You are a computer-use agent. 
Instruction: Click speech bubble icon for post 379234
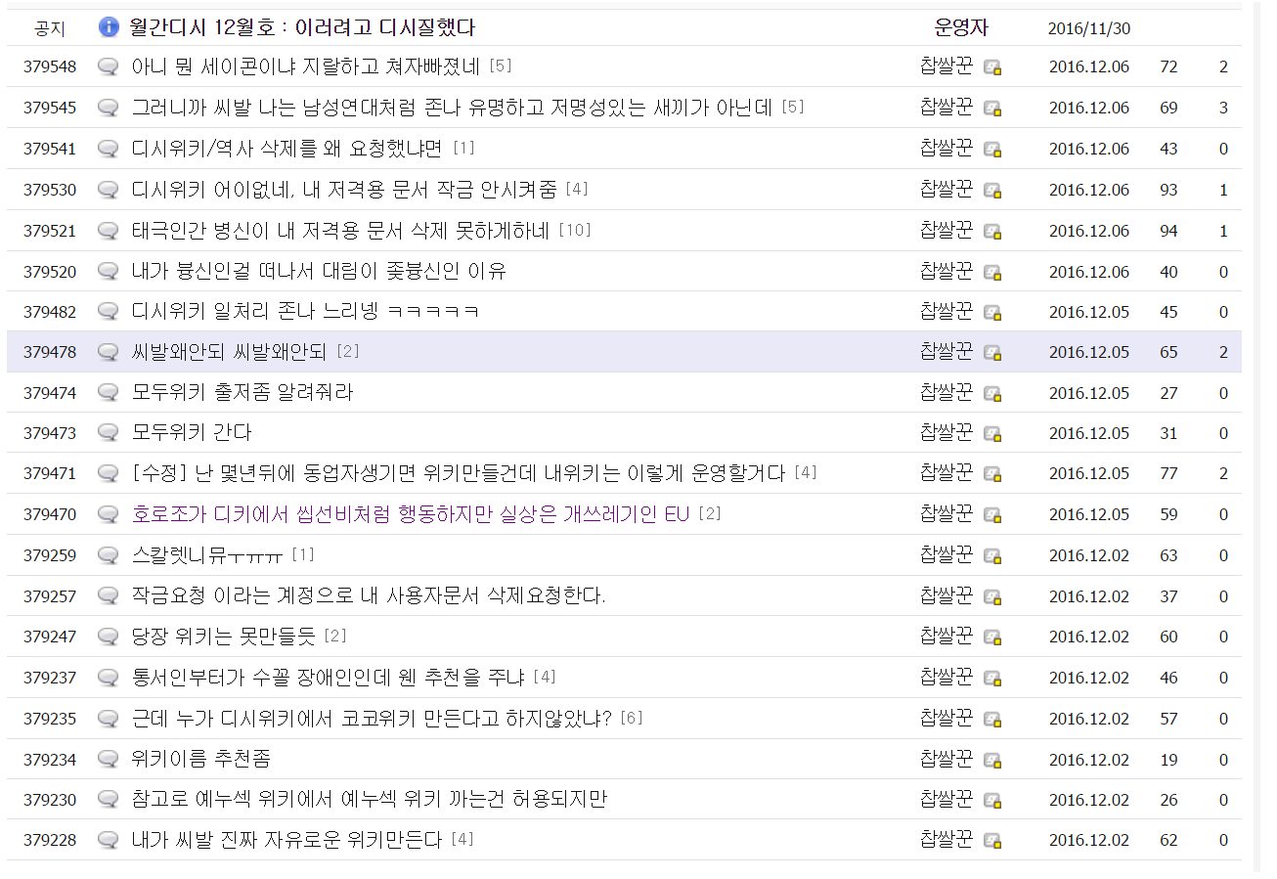[109, 759]
